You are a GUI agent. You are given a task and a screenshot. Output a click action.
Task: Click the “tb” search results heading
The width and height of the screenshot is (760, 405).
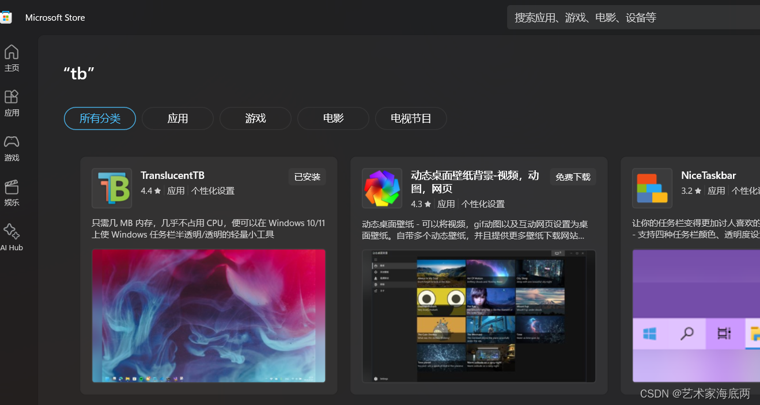79,73
